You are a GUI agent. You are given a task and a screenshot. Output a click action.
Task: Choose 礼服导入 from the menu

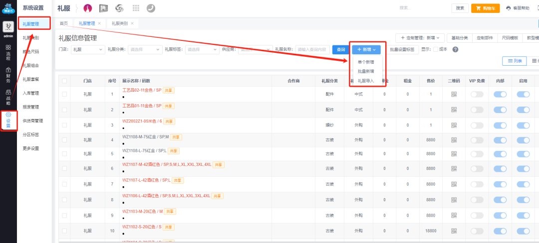(x=365, y=81)
